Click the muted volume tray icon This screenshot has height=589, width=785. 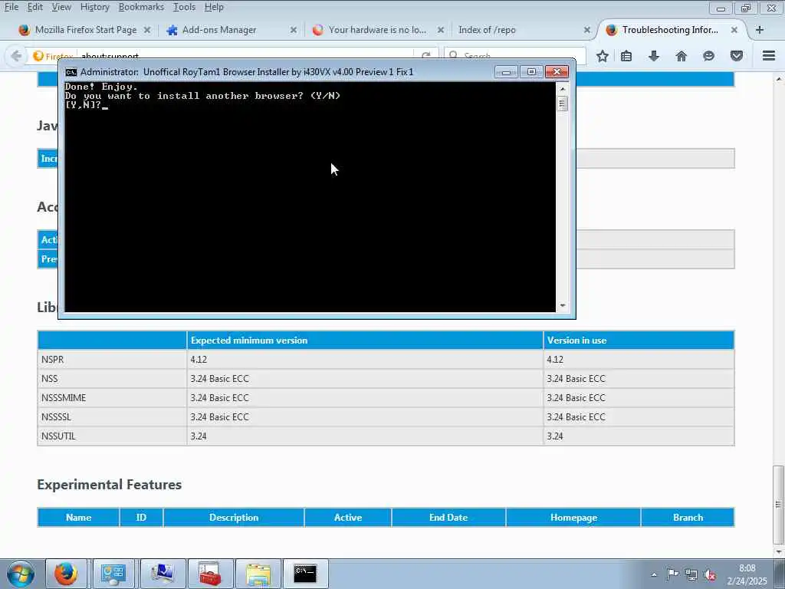click(710, 574)
